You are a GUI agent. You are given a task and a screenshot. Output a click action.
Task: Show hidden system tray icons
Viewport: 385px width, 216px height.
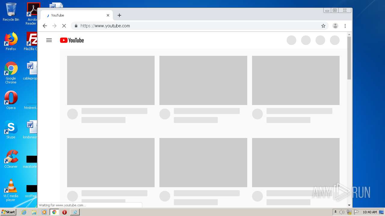[x=335, y=212]
